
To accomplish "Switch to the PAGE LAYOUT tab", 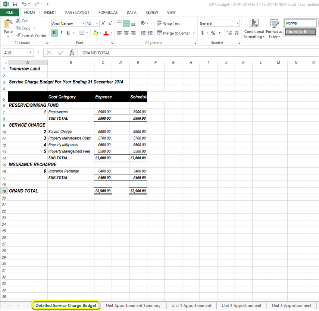I will tap(77, 12).
